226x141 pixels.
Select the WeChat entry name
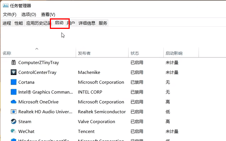point(26,131)
